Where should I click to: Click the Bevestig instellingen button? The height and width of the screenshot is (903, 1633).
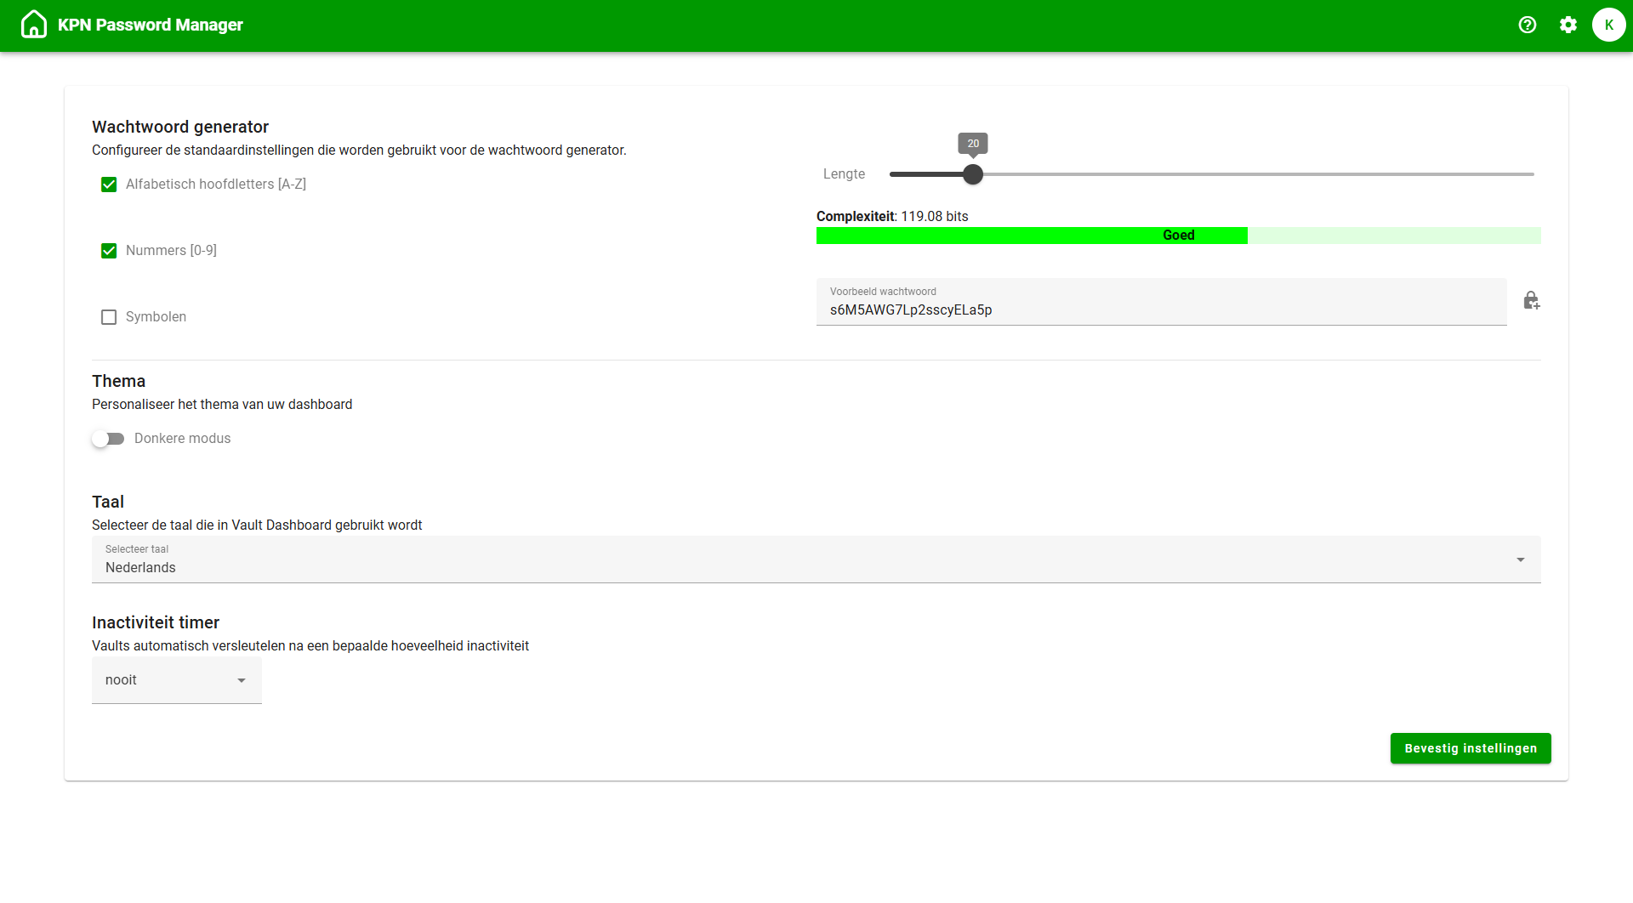[1470, 748]
